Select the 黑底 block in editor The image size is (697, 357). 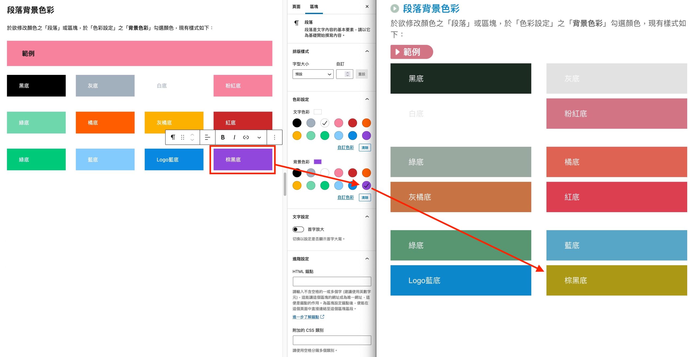(x=36, y=86)
